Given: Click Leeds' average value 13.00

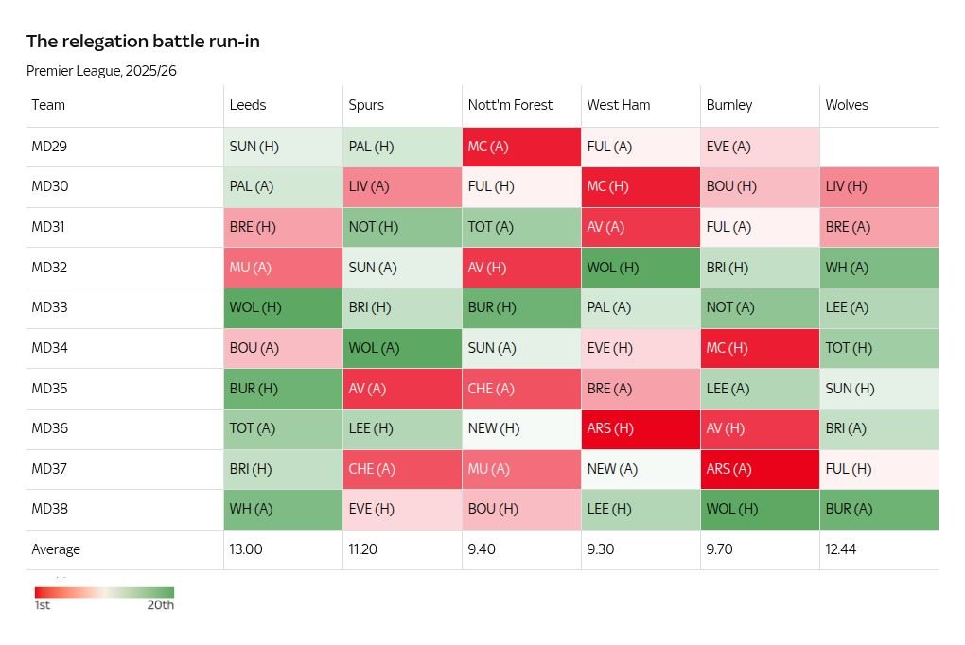Looking at the screenshot, I should point(246,549).
